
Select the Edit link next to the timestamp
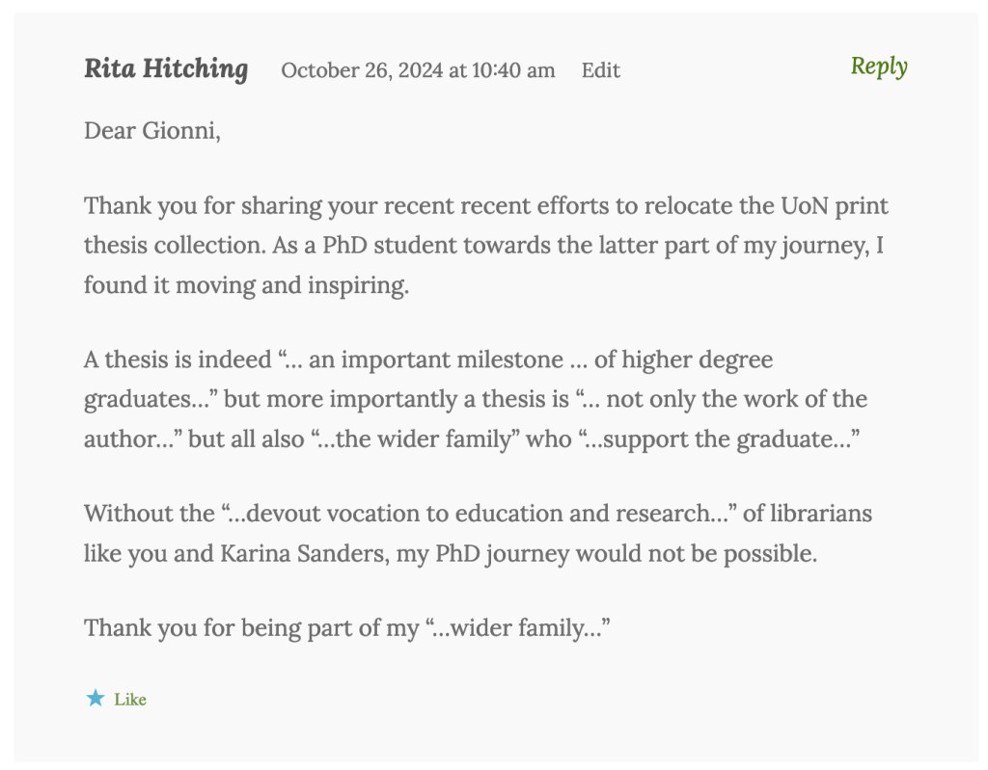pos(600,70)
